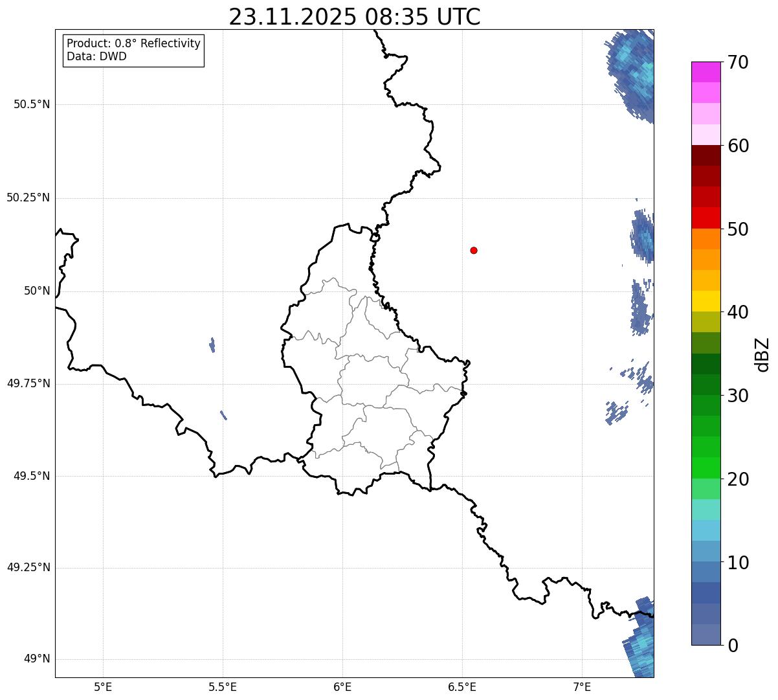
Task: Click the red station marker dot
Action: [474, 250]
